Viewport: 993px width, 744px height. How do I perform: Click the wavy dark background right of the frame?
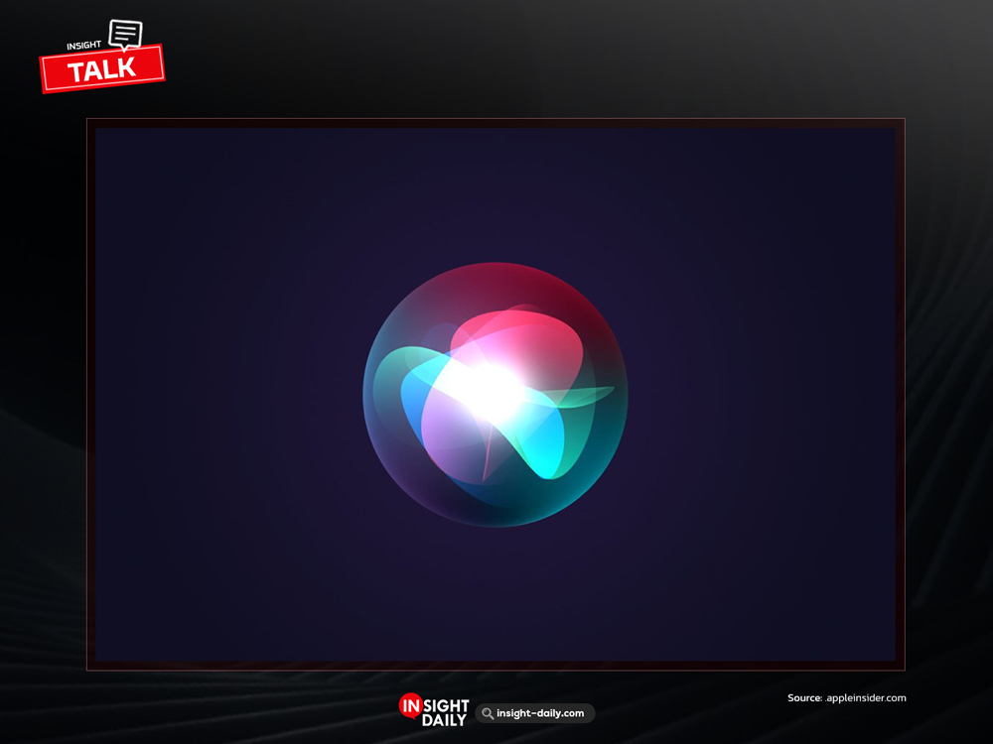pyautogui.click(x=948, y=397)
